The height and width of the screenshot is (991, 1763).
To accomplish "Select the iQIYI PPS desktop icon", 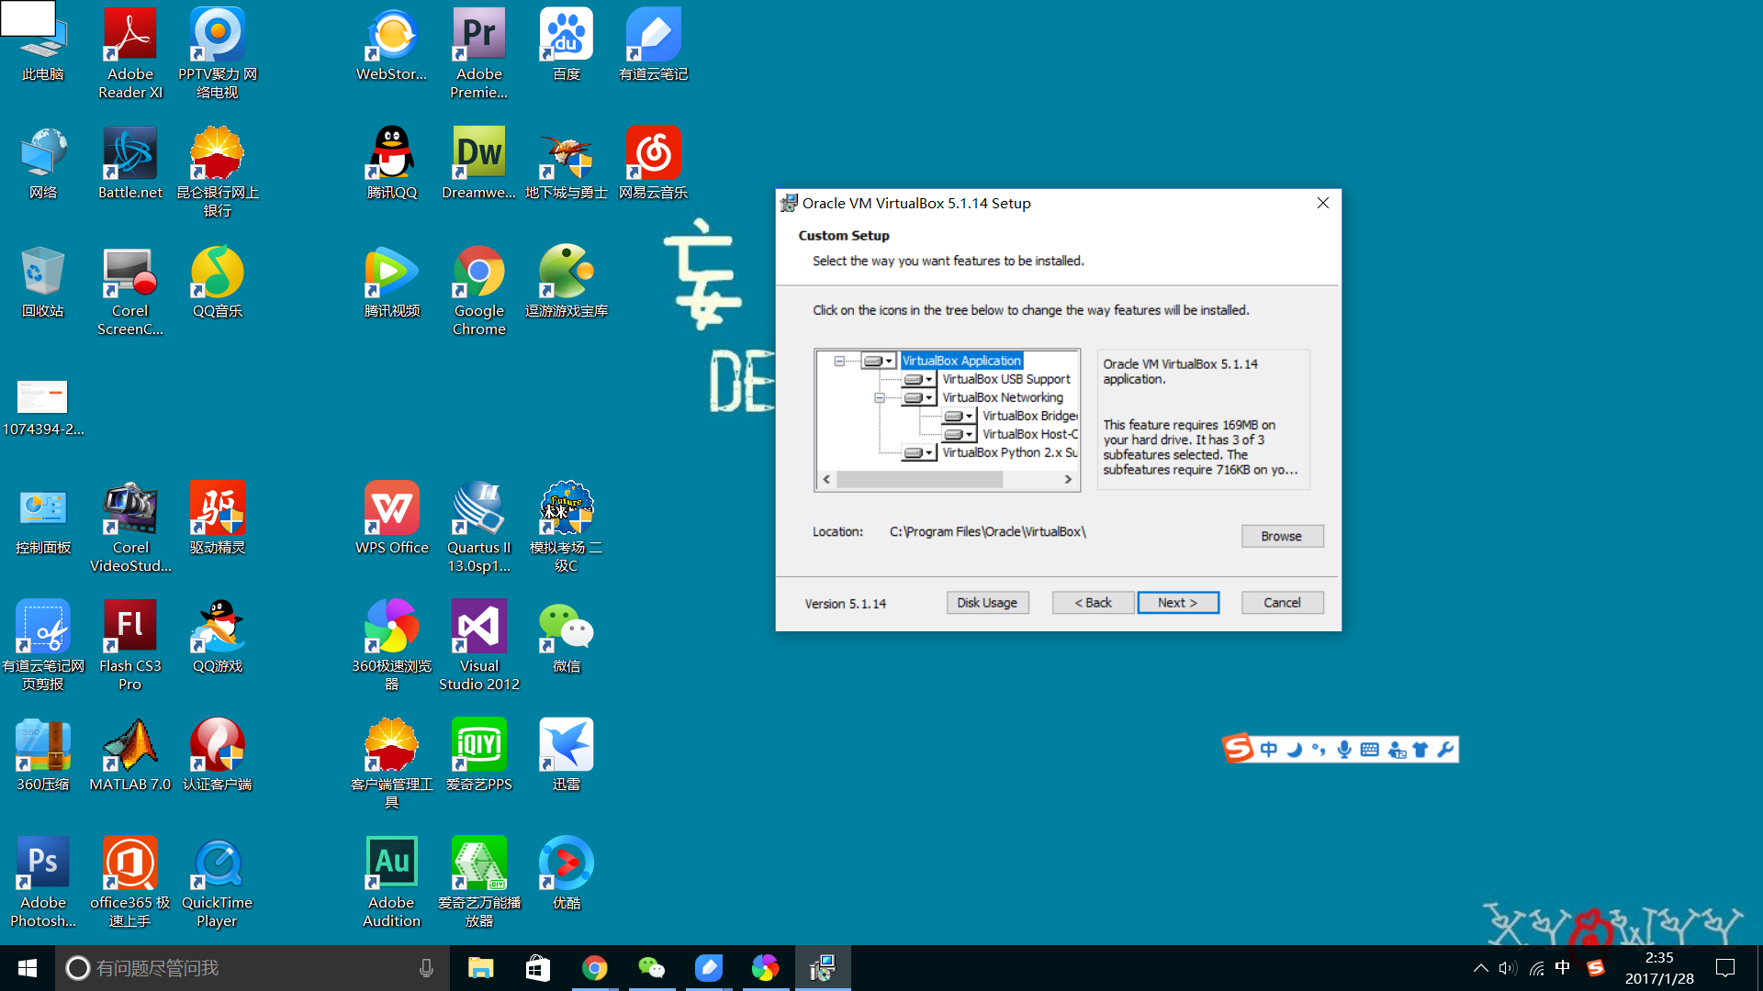I will (x=479, y=755).
